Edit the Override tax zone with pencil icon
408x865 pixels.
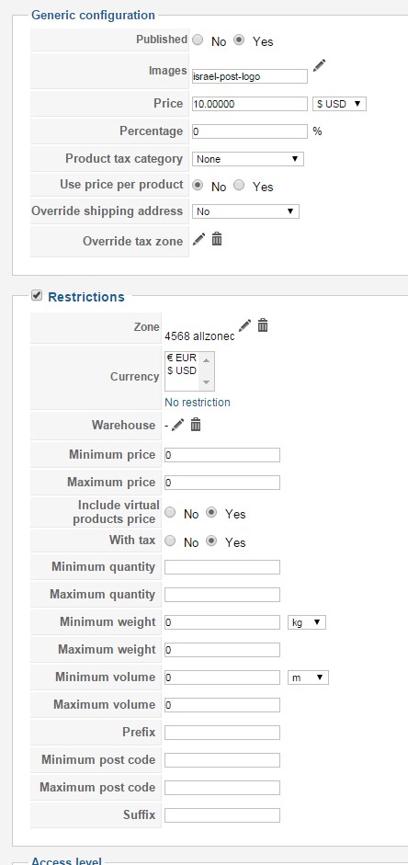[199, 239]
